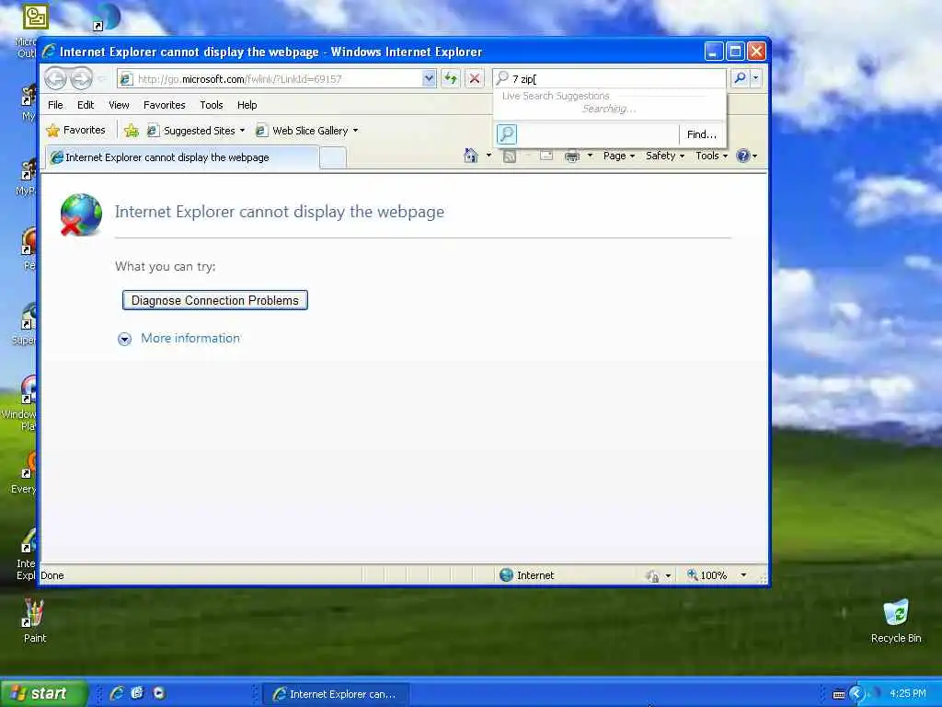
Task: Click the Home icon in command bar
Action: tap(470, 156)
